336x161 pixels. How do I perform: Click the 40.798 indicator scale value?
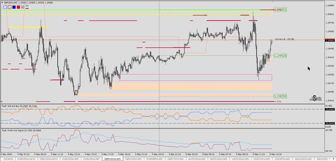point(329,130)
